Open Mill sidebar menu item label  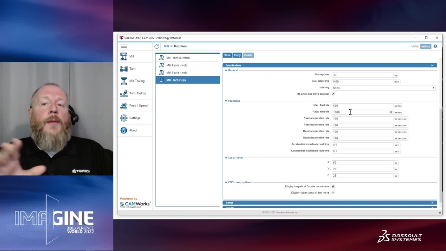point(131,56)
